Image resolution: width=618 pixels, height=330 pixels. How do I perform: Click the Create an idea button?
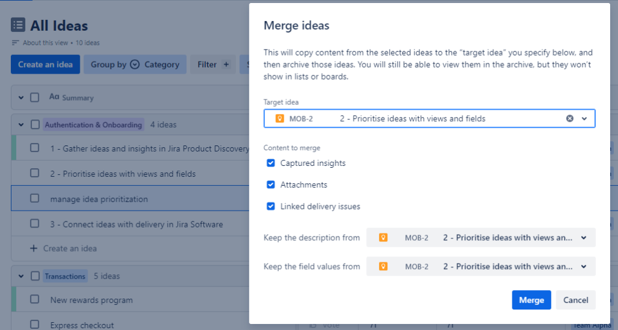(45, 65)
